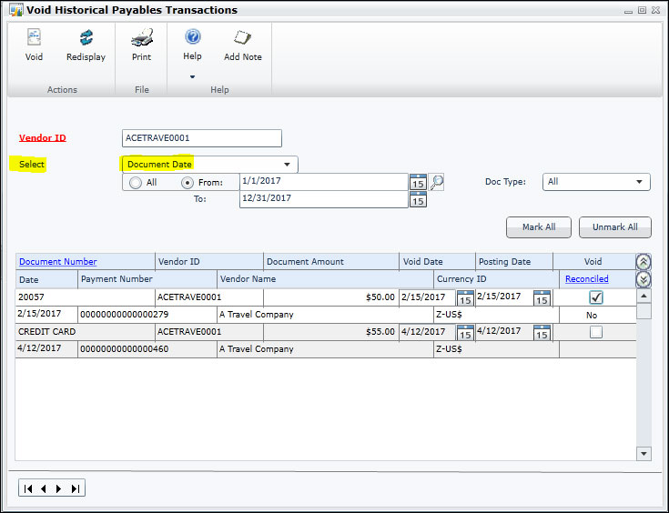This screenshot has width=669, height=513.
Task: Expand rows with the double-down arrow button
Action: [x=644, y=280]
